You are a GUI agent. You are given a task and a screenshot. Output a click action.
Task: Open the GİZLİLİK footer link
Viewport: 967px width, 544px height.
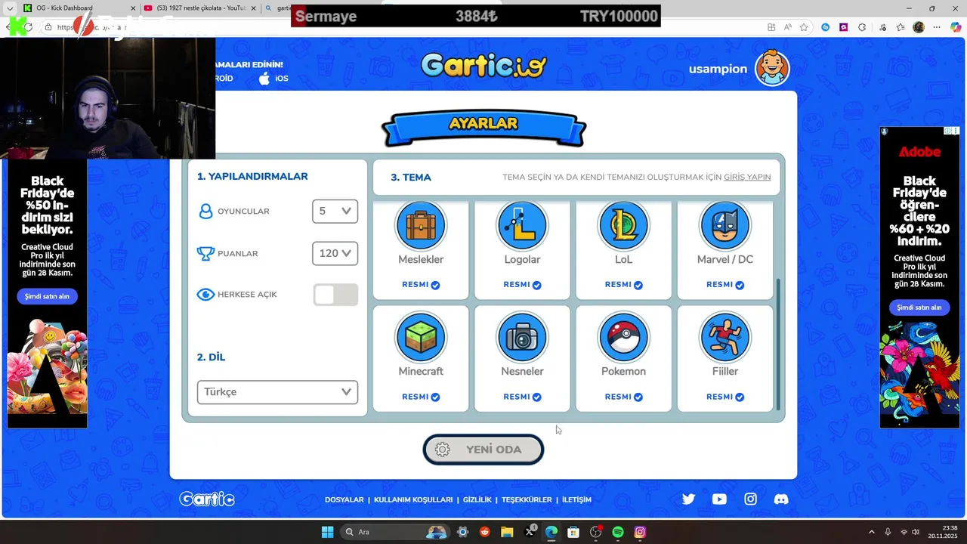[477, 499]
